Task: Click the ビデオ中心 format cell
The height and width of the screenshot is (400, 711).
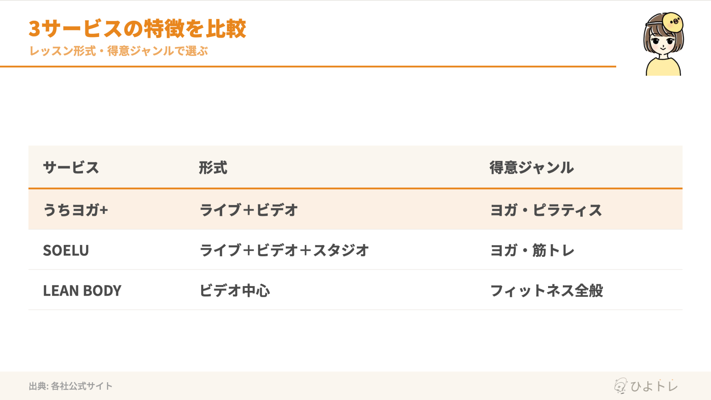Action: coord(235,290)
